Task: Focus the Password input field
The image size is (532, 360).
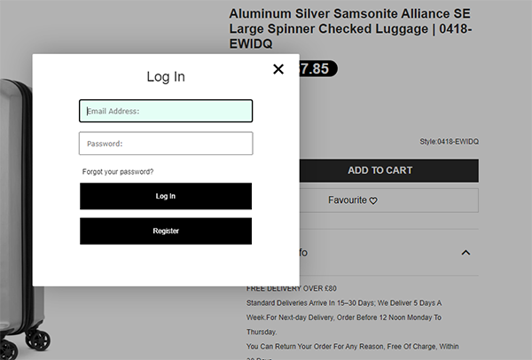Action: pos(166,144)
